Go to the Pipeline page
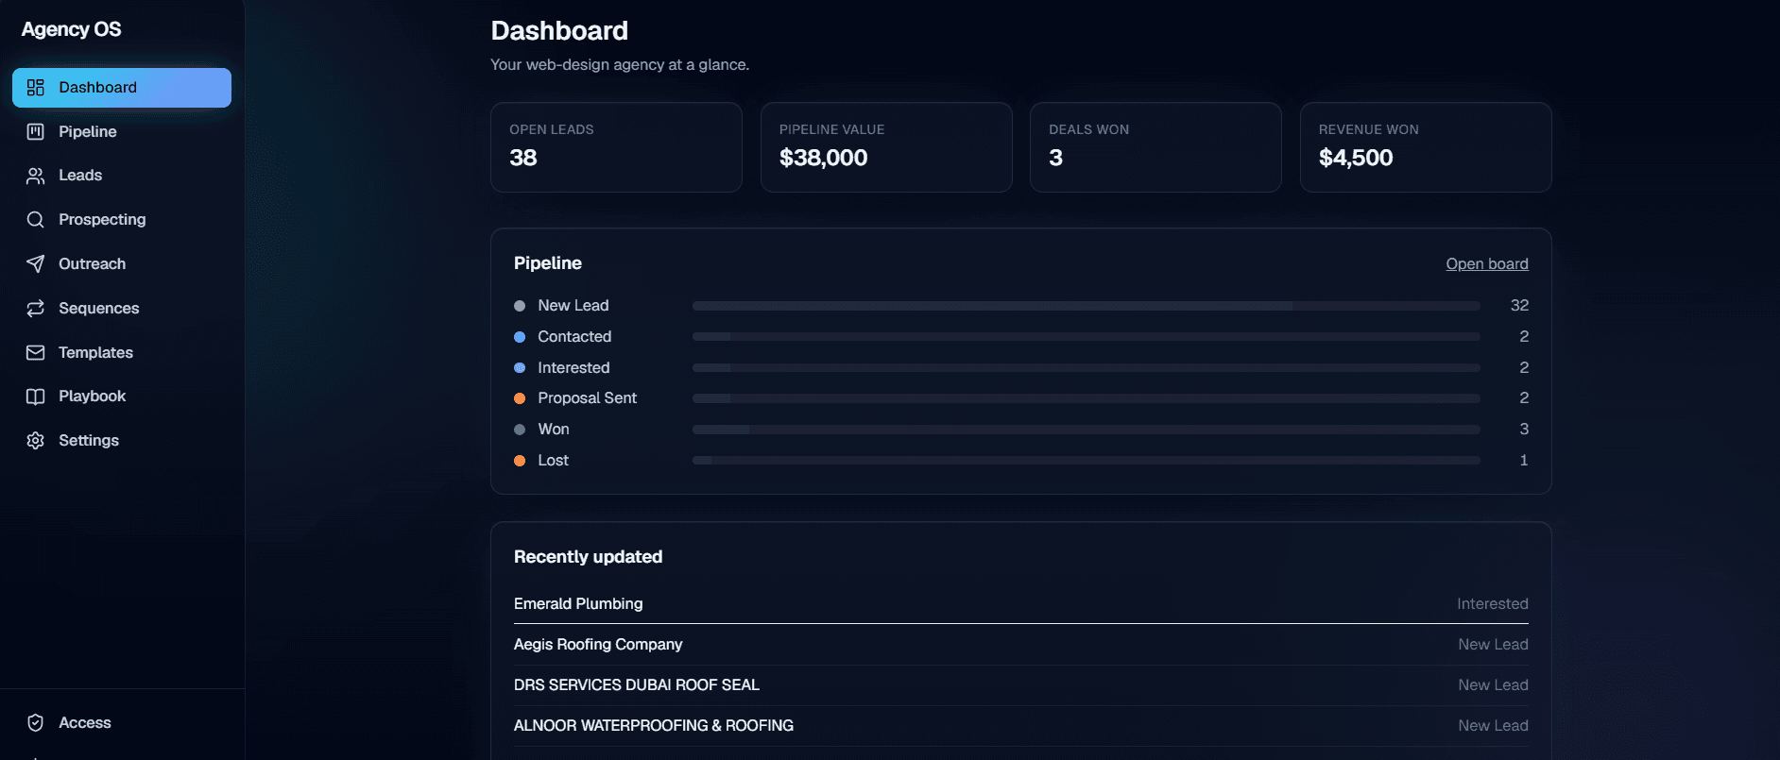Viewport: 1780px width, 760px height. tap(122, 131)
